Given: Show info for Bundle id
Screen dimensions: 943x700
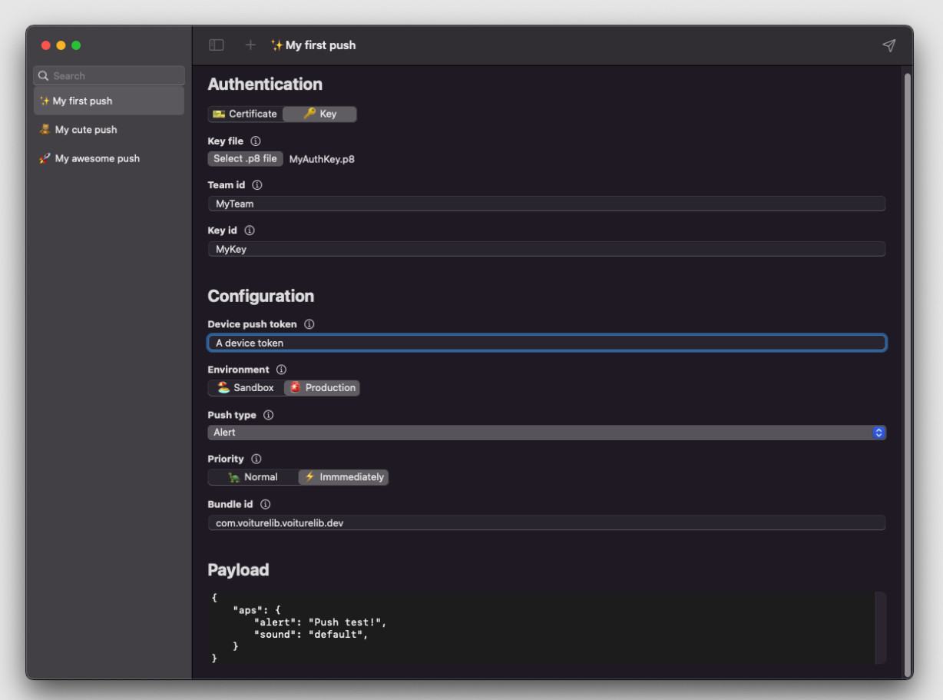Looking at the screenshot, I should tap(266, 505).
